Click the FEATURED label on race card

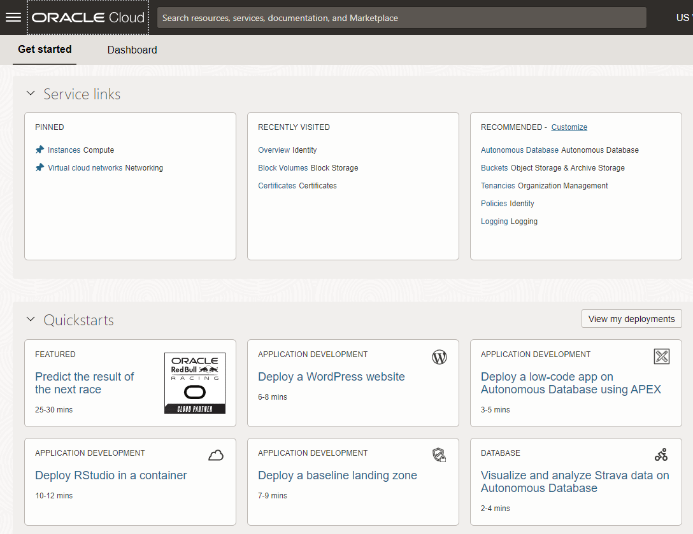point(55,355)
